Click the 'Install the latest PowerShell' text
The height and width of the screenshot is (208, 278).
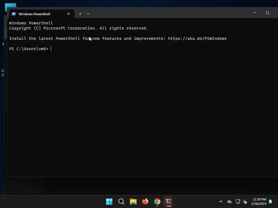click(45, 38)
